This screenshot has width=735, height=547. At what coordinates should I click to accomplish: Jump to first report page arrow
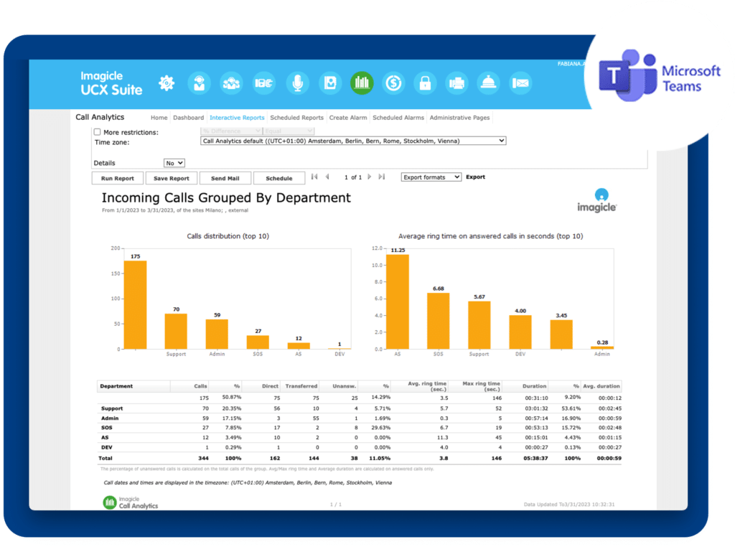[314, 177]
